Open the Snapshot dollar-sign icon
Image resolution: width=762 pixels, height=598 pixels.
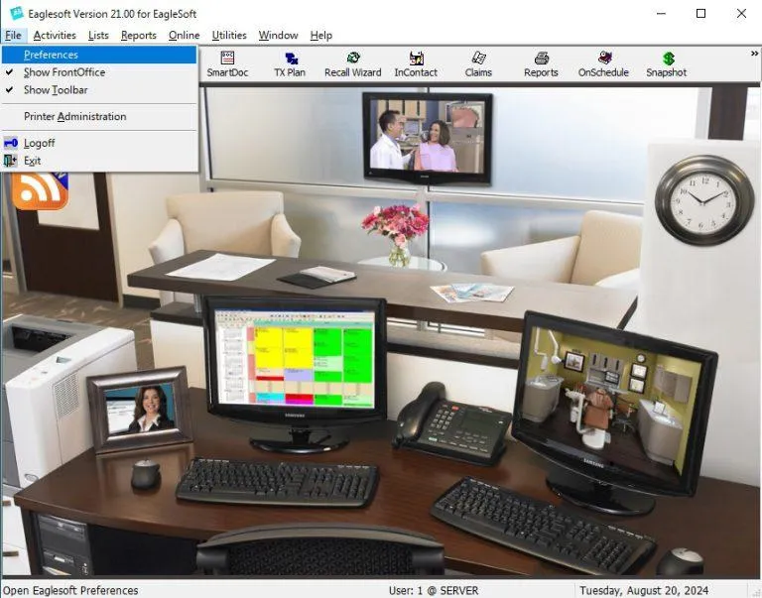667,64
